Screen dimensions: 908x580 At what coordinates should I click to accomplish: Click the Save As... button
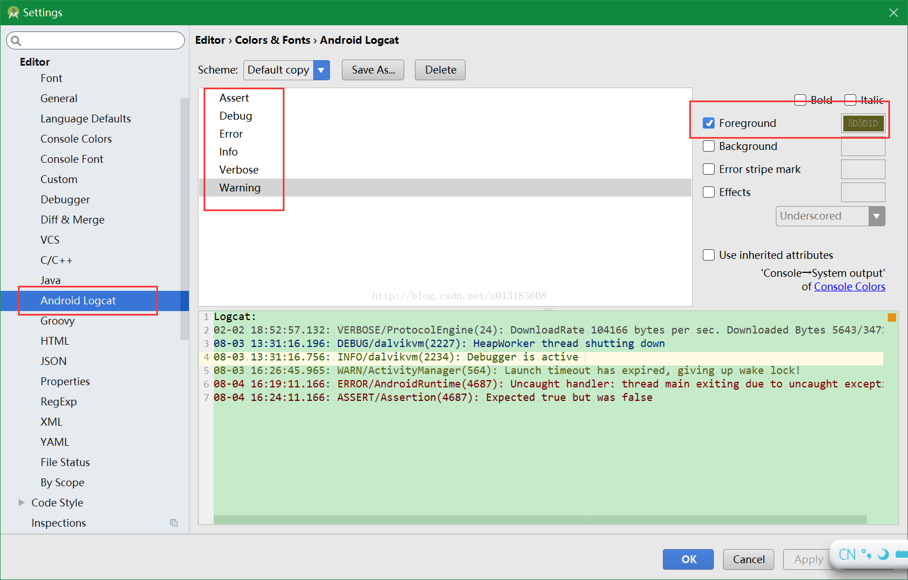tap(373, 70)
